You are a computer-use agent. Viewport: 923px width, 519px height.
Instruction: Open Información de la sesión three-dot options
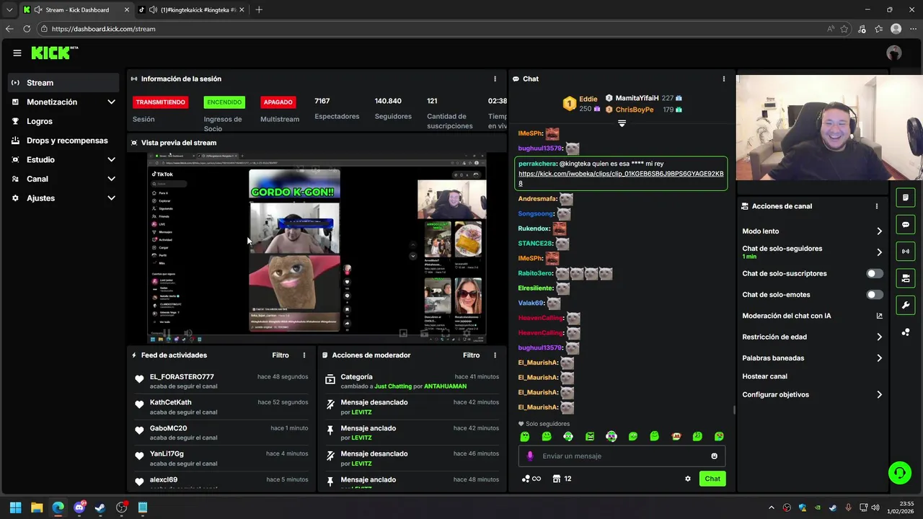495,79
